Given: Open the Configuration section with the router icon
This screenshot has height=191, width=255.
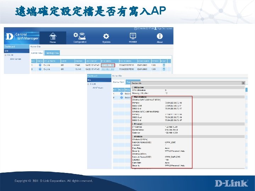Looking at the screenshot, I should click(x=80, y=38).
